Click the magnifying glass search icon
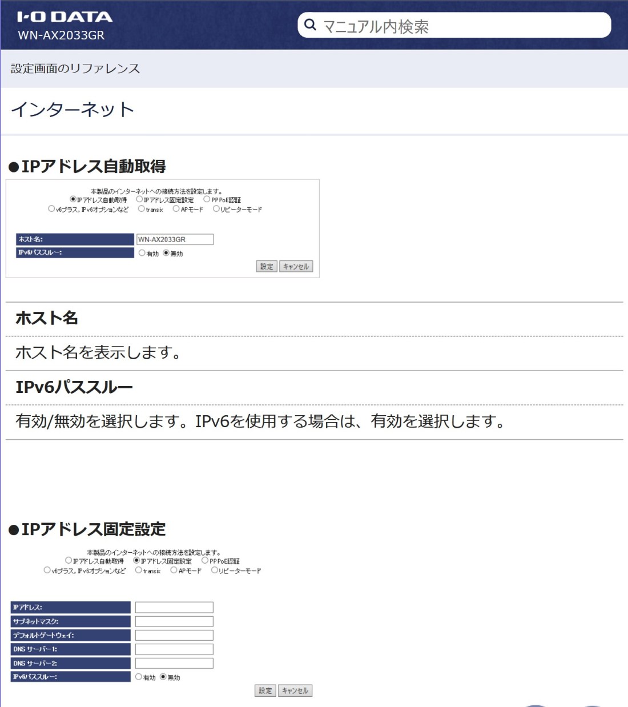The width and height of the screenshot is (628, 707). pos(311,25)
